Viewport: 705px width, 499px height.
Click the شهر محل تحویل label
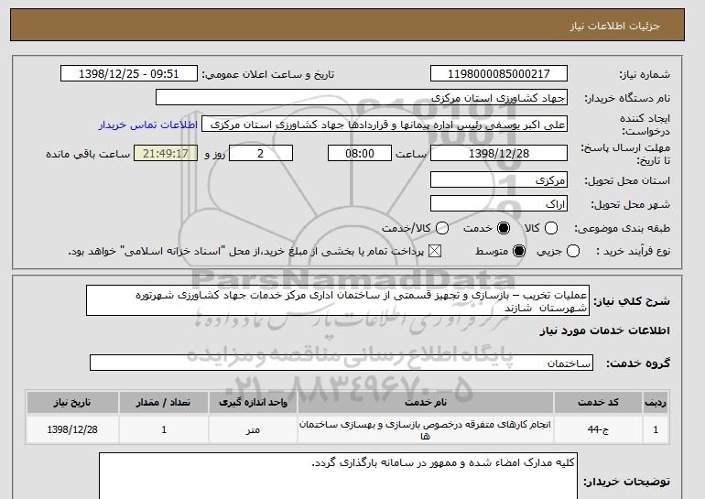(x=630, y=204)
